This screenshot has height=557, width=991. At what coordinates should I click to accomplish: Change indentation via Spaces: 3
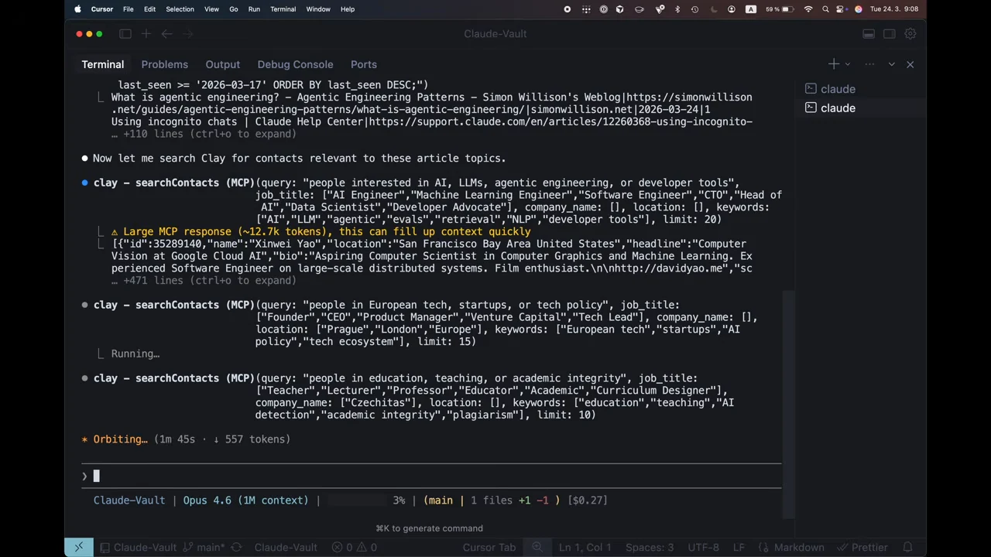click(650, 547)
